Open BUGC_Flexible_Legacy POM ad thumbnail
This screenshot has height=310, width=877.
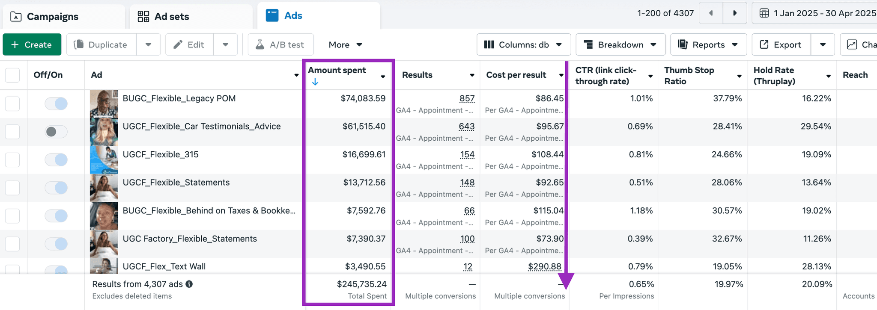(104, 104)
